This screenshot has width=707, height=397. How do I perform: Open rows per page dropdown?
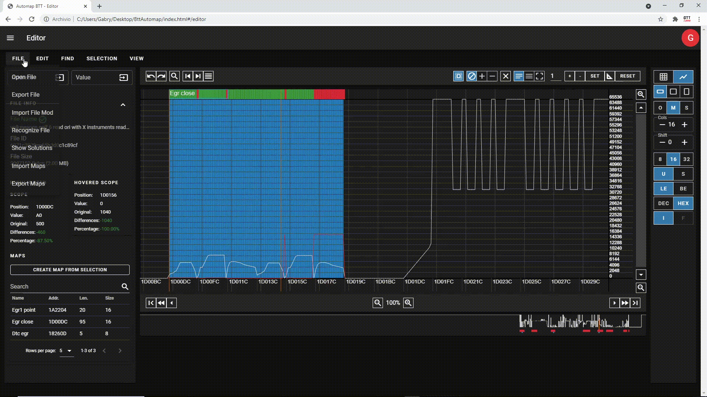click(x=66, y=351)
